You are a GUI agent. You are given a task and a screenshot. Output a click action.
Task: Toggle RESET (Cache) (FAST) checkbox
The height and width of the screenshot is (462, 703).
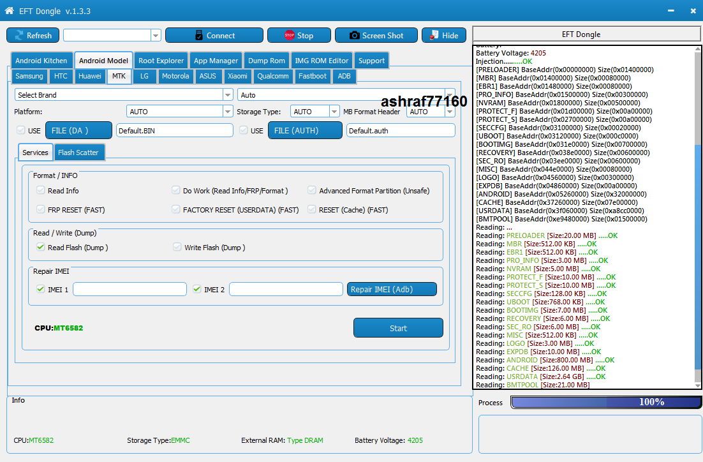click(311, 209)
